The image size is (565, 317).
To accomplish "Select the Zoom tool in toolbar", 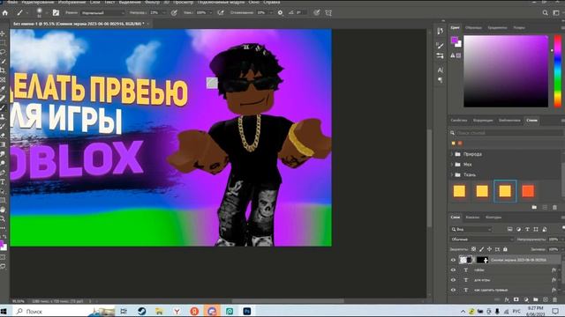I will click(x=3, y=218).
